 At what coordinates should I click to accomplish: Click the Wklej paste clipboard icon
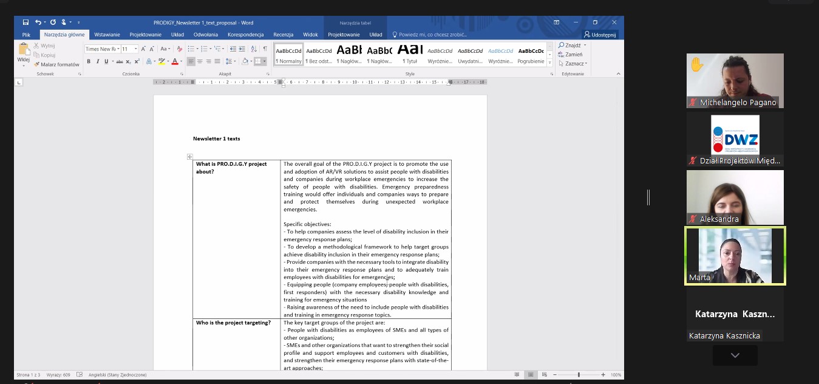(x=23, y=50)
